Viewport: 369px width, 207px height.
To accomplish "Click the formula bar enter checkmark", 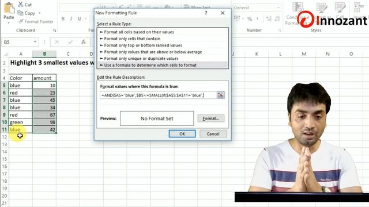I will pos(70,42).
